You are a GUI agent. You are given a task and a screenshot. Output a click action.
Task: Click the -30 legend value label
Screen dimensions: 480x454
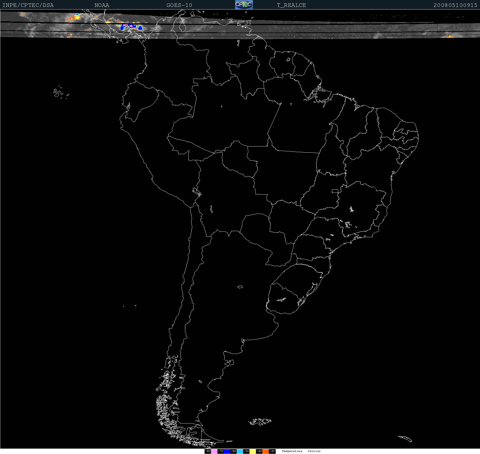272,451
